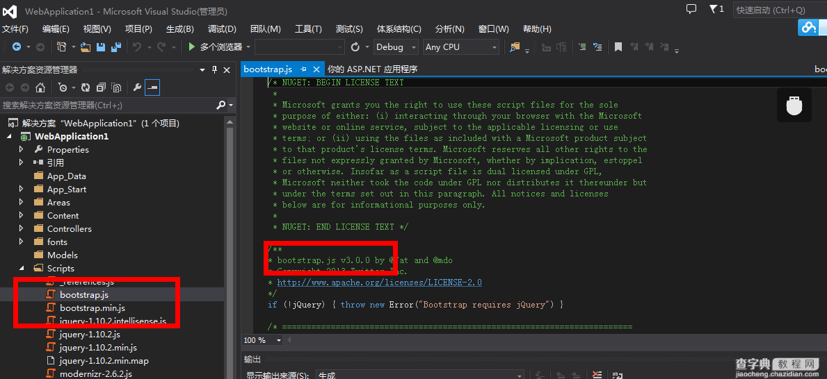Open Solution Explorer window options dropdown arrow
The image size is (827, 379).
(202, 70)
